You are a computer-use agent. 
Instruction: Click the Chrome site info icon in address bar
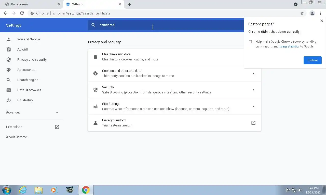pyautogui.click(x=32, y=13)
